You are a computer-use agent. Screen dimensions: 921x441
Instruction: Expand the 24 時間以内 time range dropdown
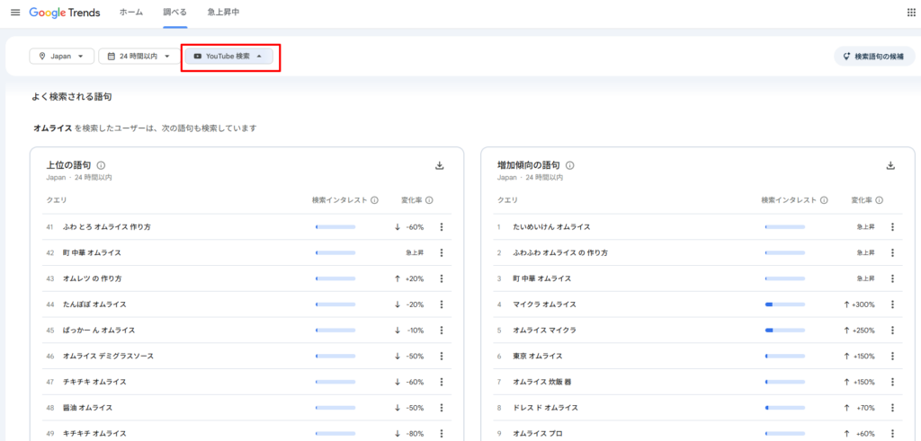click(139, 57)
